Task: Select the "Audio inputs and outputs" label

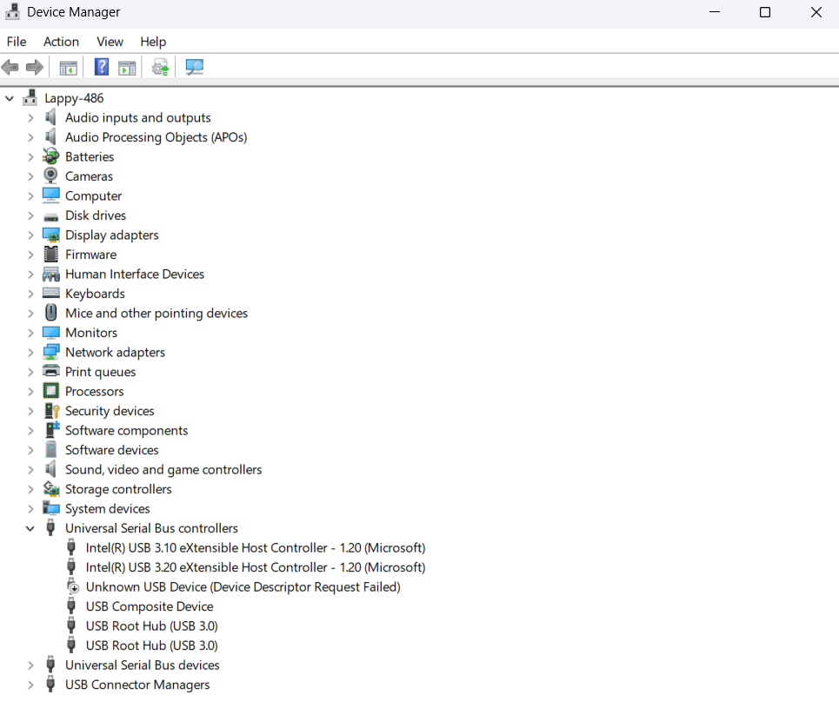Action: point(138,117)
